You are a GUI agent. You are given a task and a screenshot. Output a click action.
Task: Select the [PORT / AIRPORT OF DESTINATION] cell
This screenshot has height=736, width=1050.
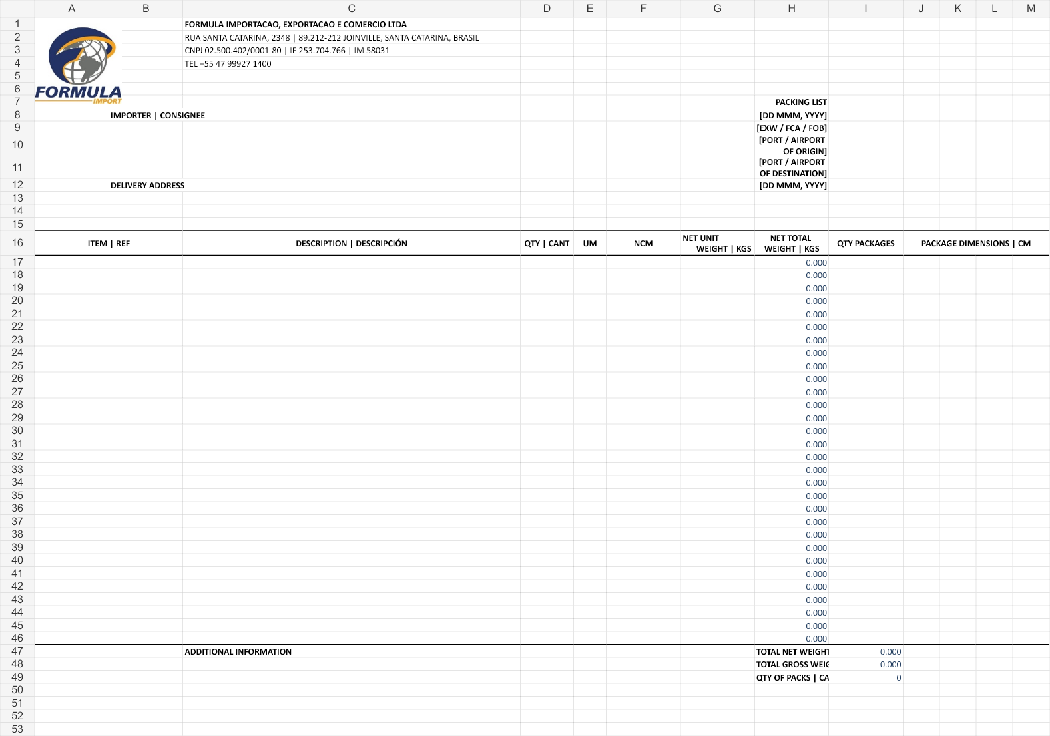pyautogui.click(x=792, y=168)
